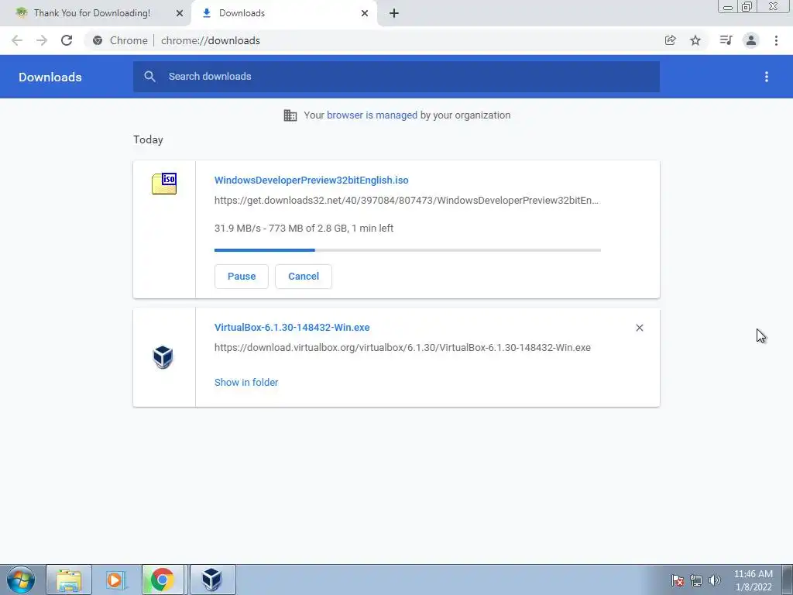Open the media control icon in toolbar

726,40
